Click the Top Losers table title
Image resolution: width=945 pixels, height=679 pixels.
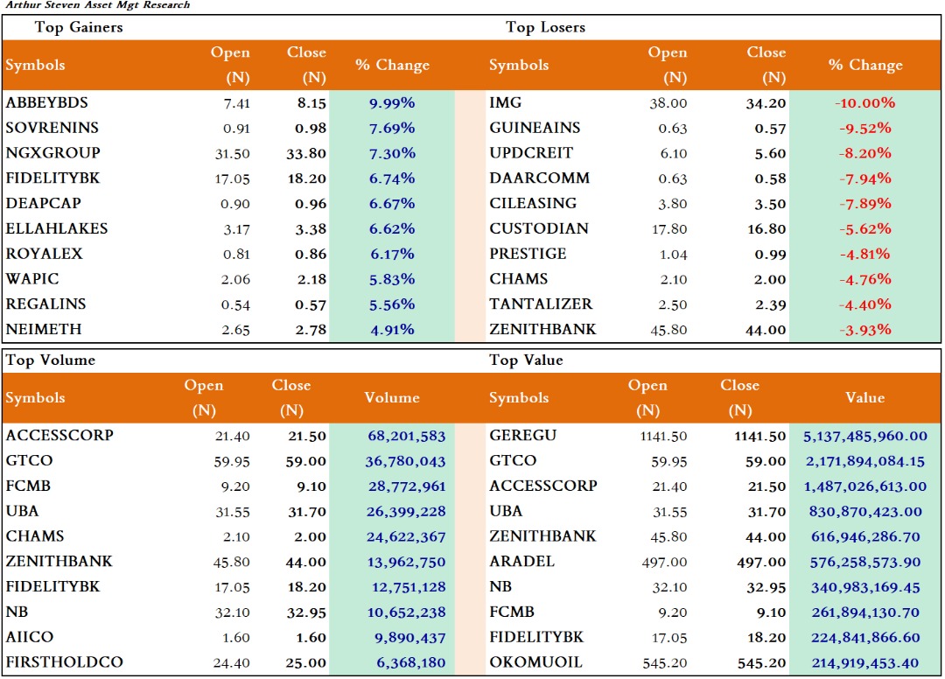[545, 27]
